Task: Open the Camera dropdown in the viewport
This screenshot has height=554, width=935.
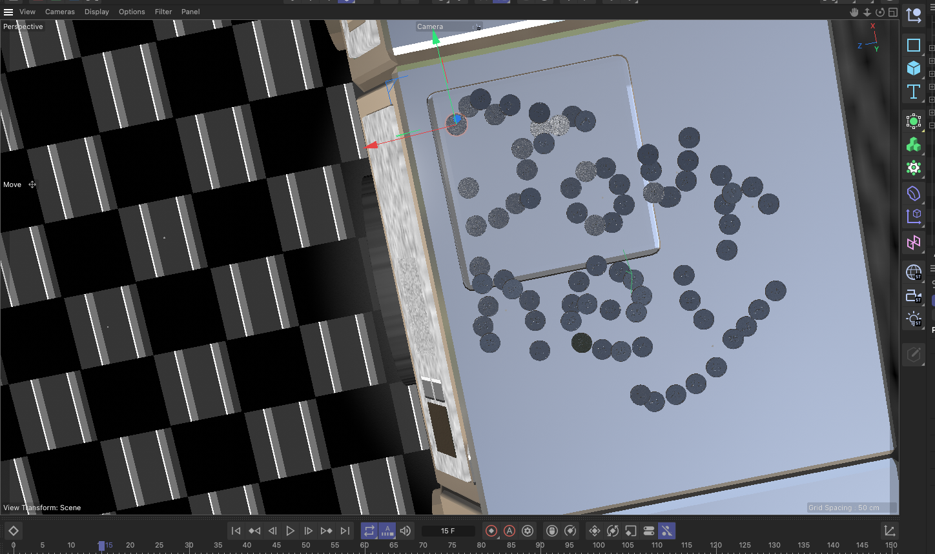Action: point(449,26)
